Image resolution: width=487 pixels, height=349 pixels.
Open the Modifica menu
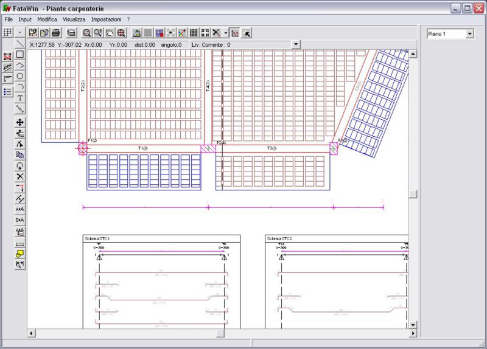point(47,19)
